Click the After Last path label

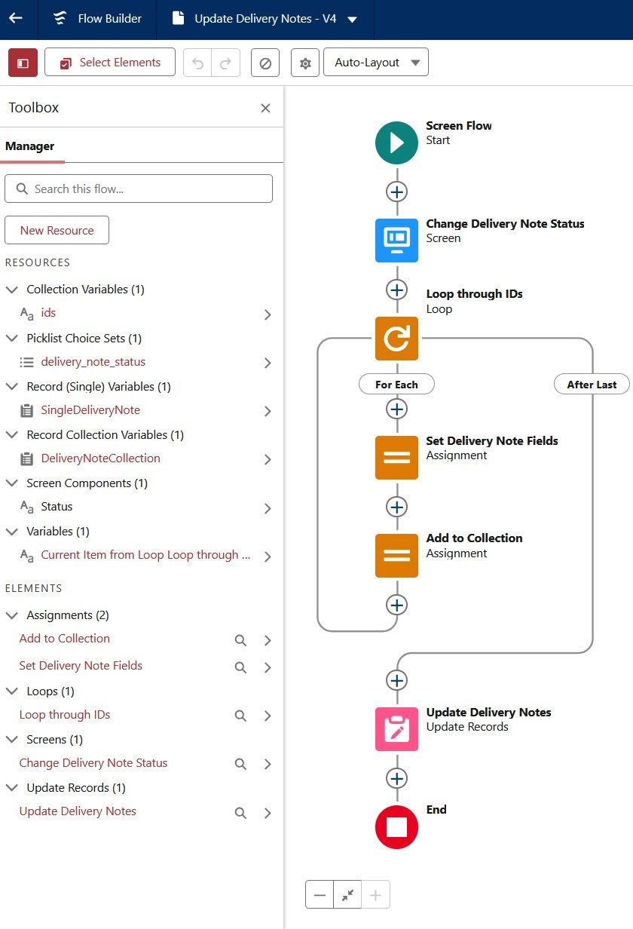point(592,385)
